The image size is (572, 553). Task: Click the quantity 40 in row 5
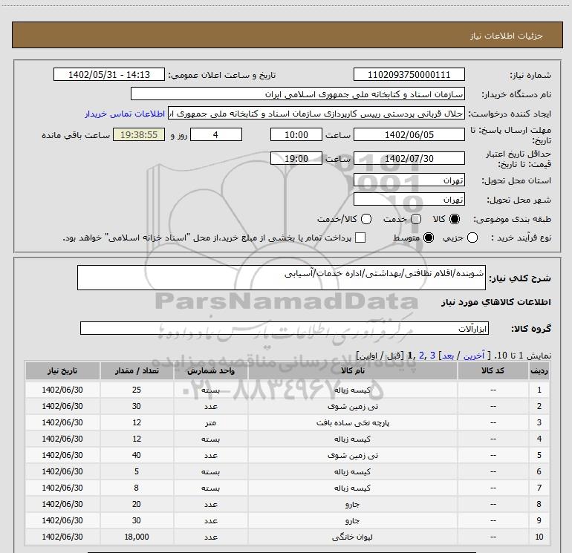click(137, 455)
